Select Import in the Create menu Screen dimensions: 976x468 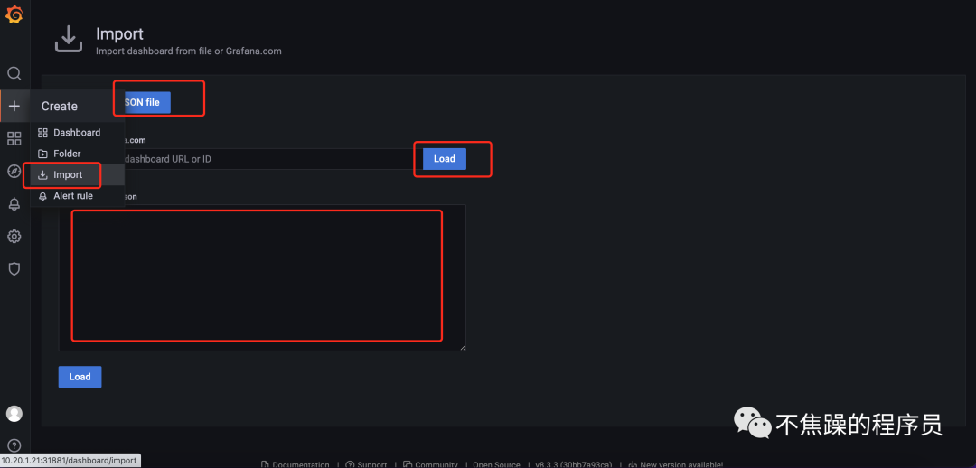tap(77, 175)
